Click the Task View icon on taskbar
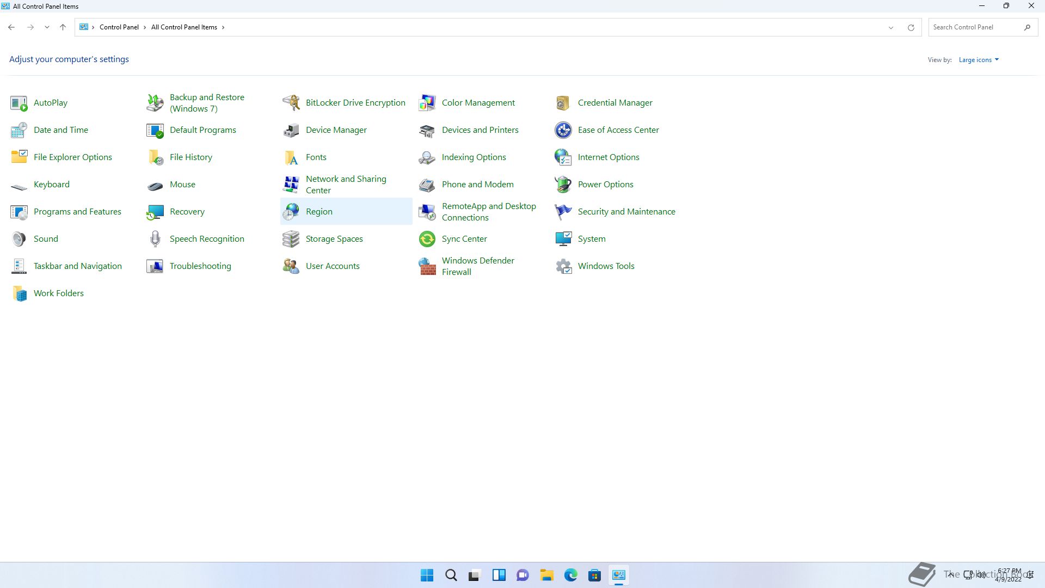This screenshot has width=1045, height=588. 475,575
